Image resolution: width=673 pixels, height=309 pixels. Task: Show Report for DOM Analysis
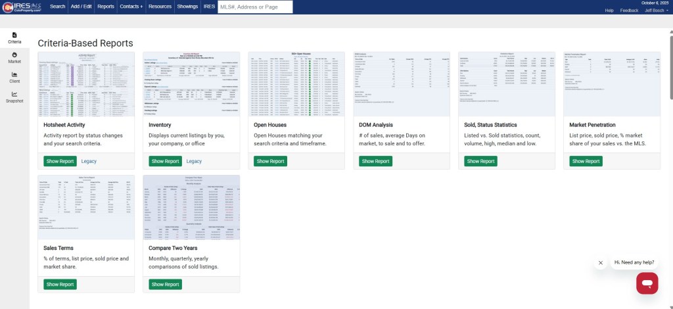pyautogui.click(x=375, y=161)
